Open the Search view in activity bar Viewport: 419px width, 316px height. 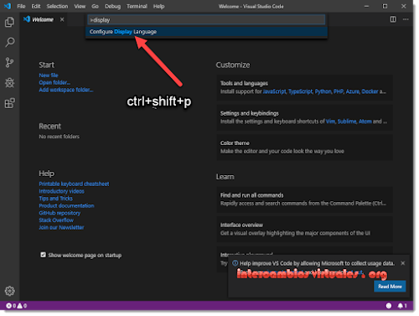pos(9,42)
